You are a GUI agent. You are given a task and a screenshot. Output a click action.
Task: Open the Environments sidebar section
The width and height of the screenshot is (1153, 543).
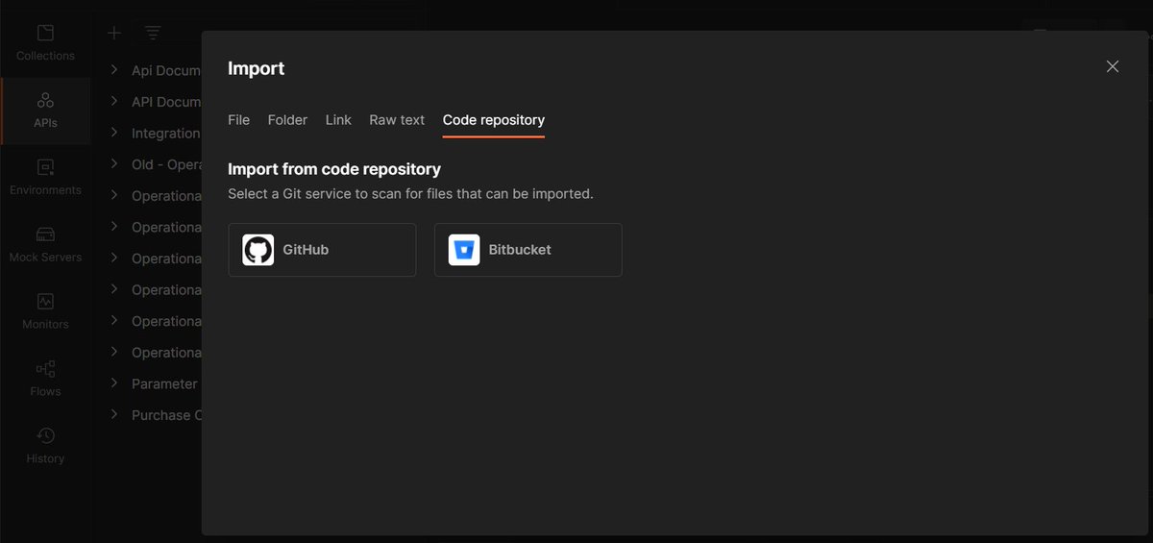coord(45,178)
